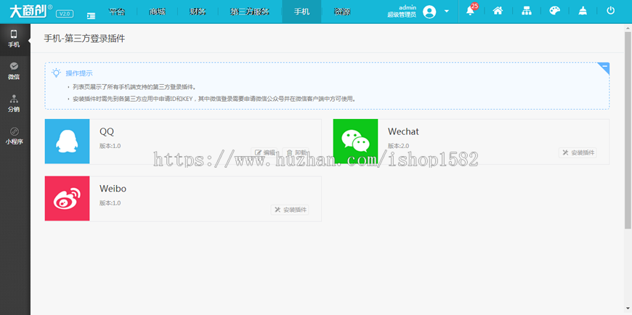Viewport: 632px width, 315px height.
Task: Select the 手机 top menu tab
Action: pyautogui.click(x=301, y=12)
